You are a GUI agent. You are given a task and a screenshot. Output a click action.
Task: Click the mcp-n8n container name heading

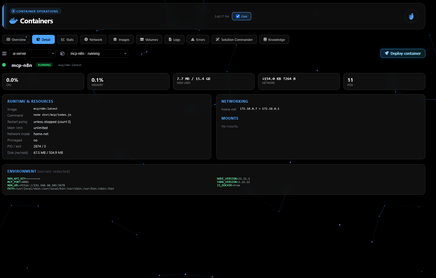22,65
